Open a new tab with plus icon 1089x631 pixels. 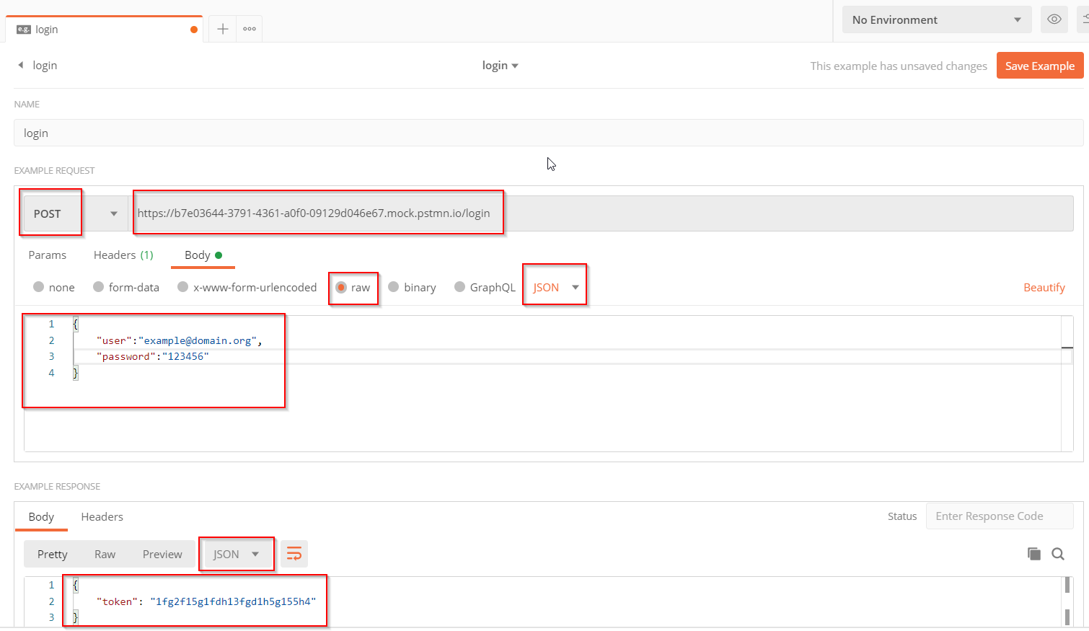point(223,29)
